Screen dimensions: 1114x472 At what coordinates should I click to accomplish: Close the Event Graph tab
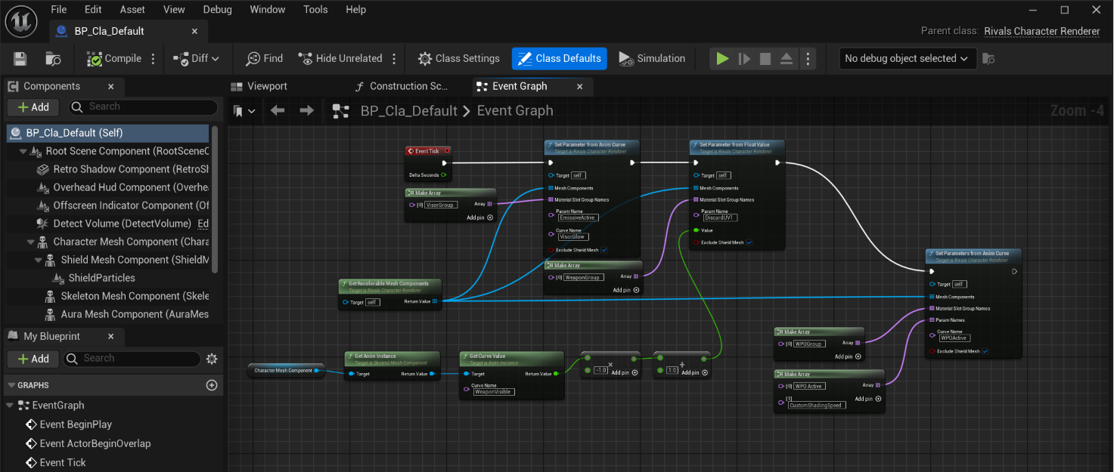click(x=581, y=86)
